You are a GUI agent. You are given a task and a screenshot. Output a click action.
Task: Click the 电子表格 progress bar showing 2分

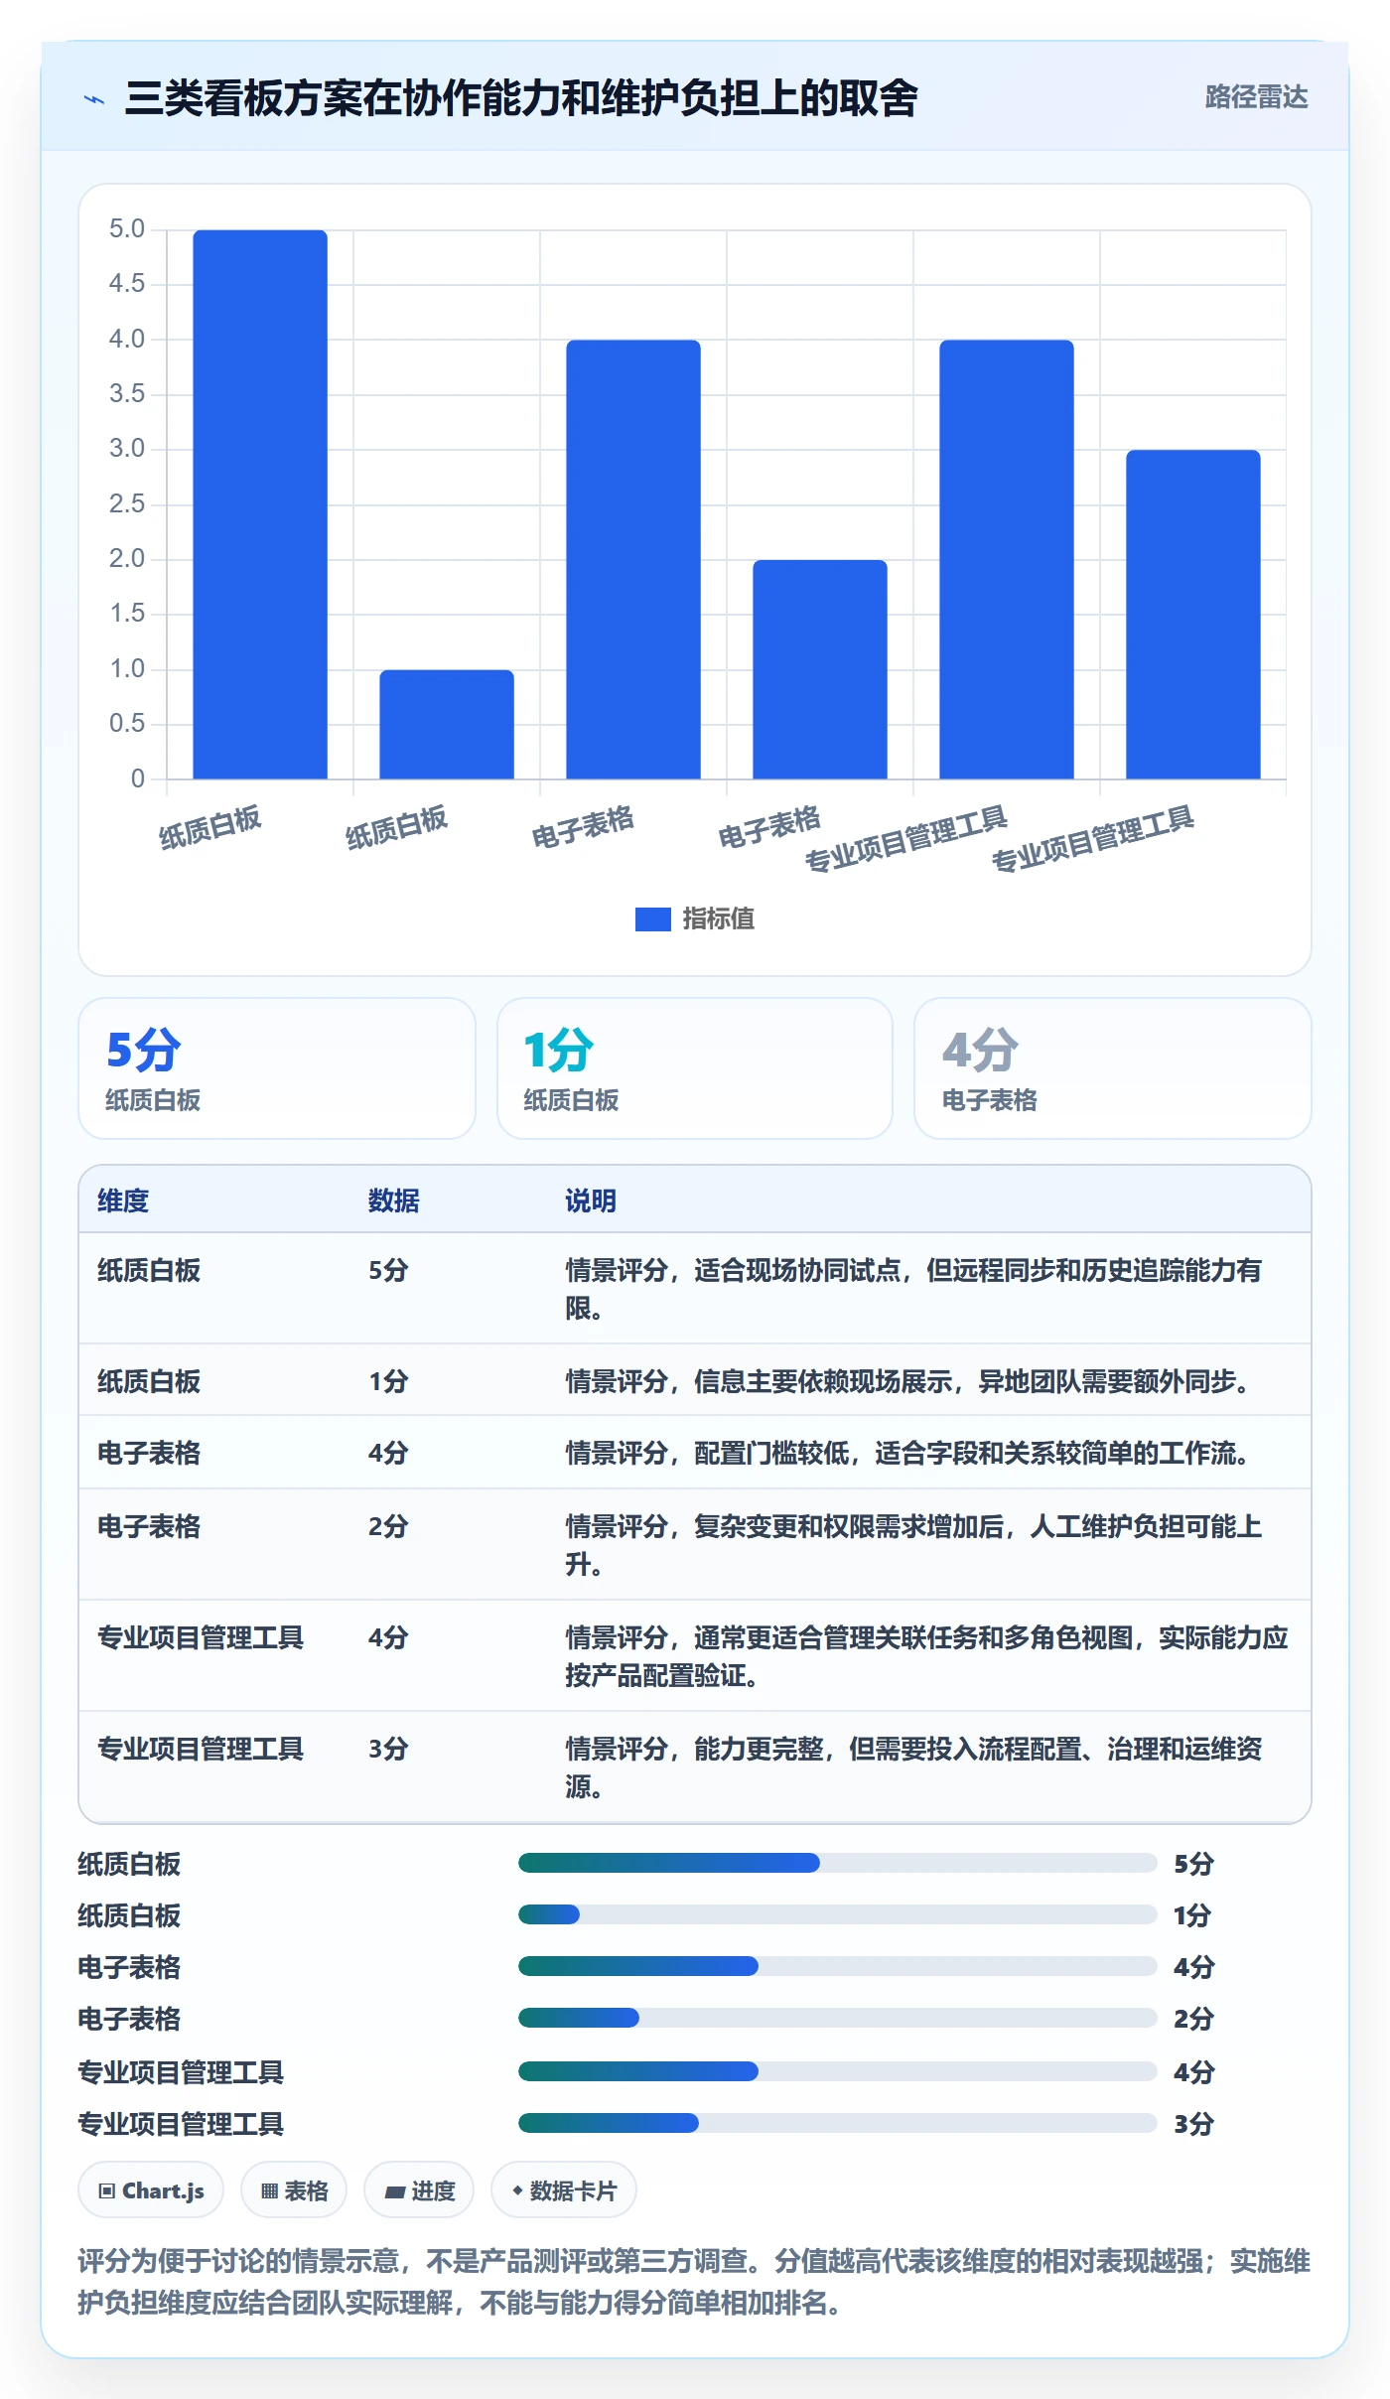point(838,2018)
